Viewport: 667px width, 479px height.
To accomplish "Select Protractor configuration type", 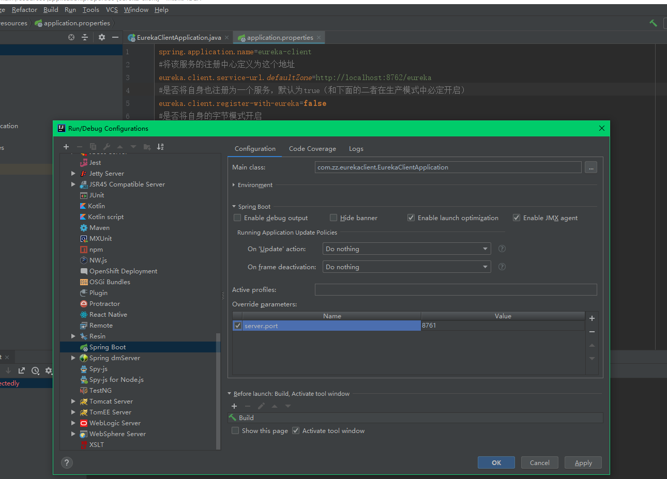I will pyautogui.click(x=104, y=304).
